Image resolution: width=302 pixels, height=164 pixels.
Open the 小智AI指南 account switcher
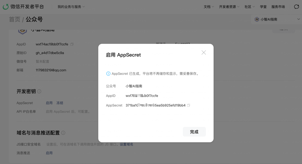tap(277, 19)
